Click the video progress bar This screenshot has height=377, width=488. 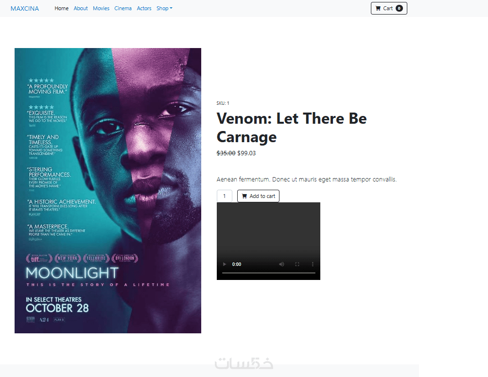[x=269, y=273]
